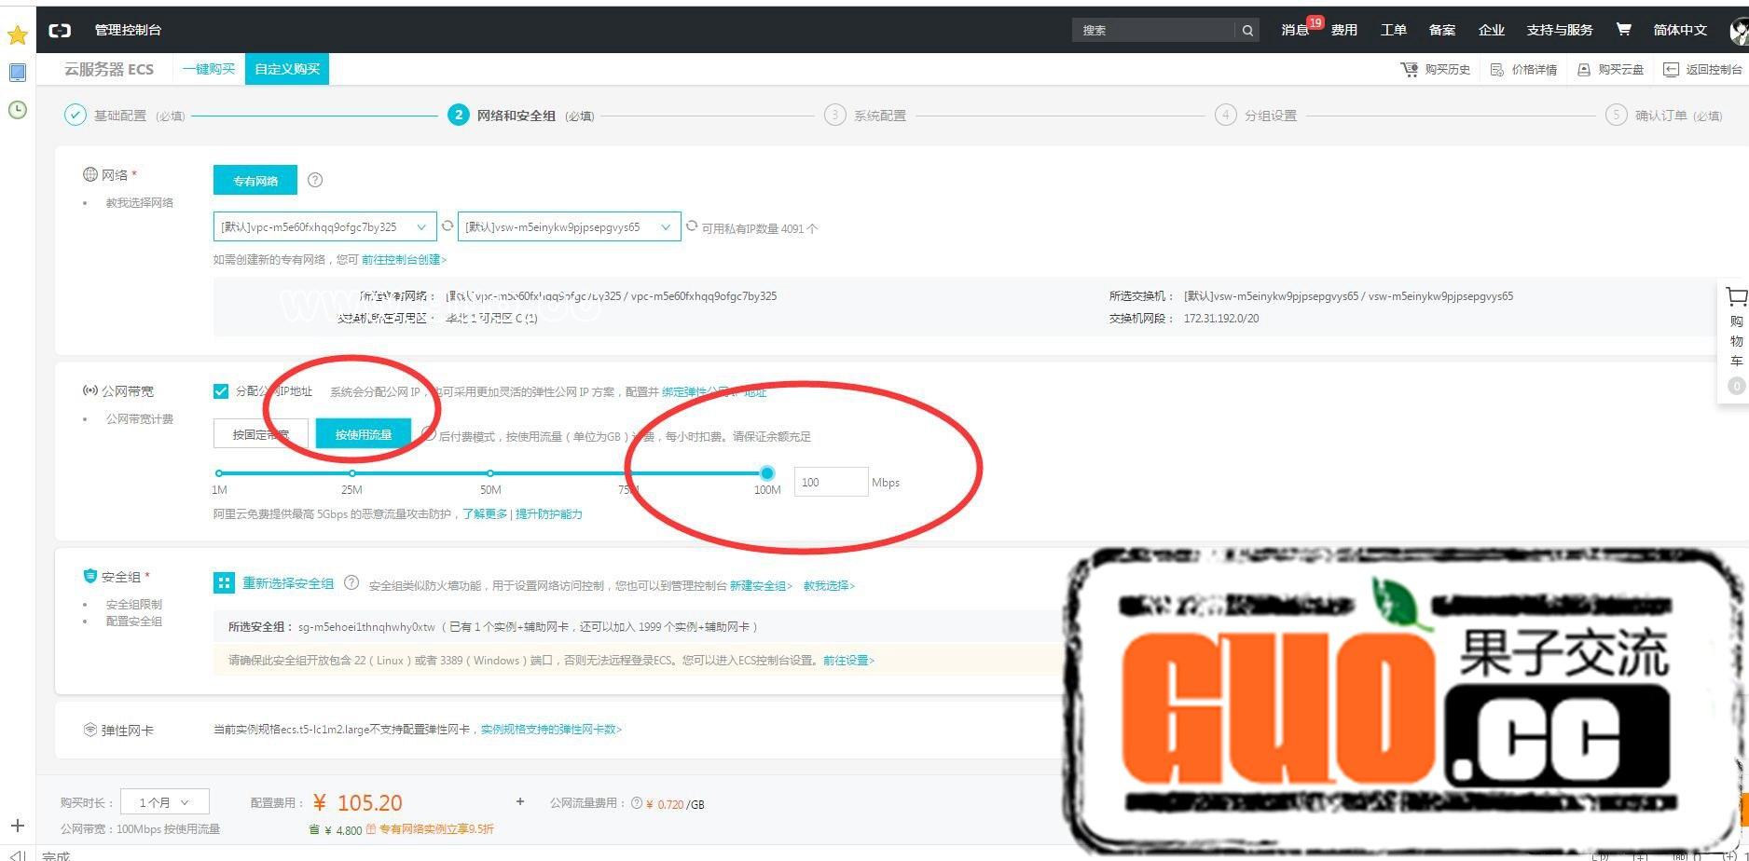
Task: Open 价格详情 pricing details
Action: 1523,69
